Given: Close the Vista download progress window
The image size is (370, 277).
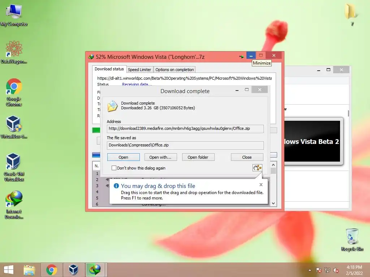Looking at the screenshot, I should pos(274,55).
